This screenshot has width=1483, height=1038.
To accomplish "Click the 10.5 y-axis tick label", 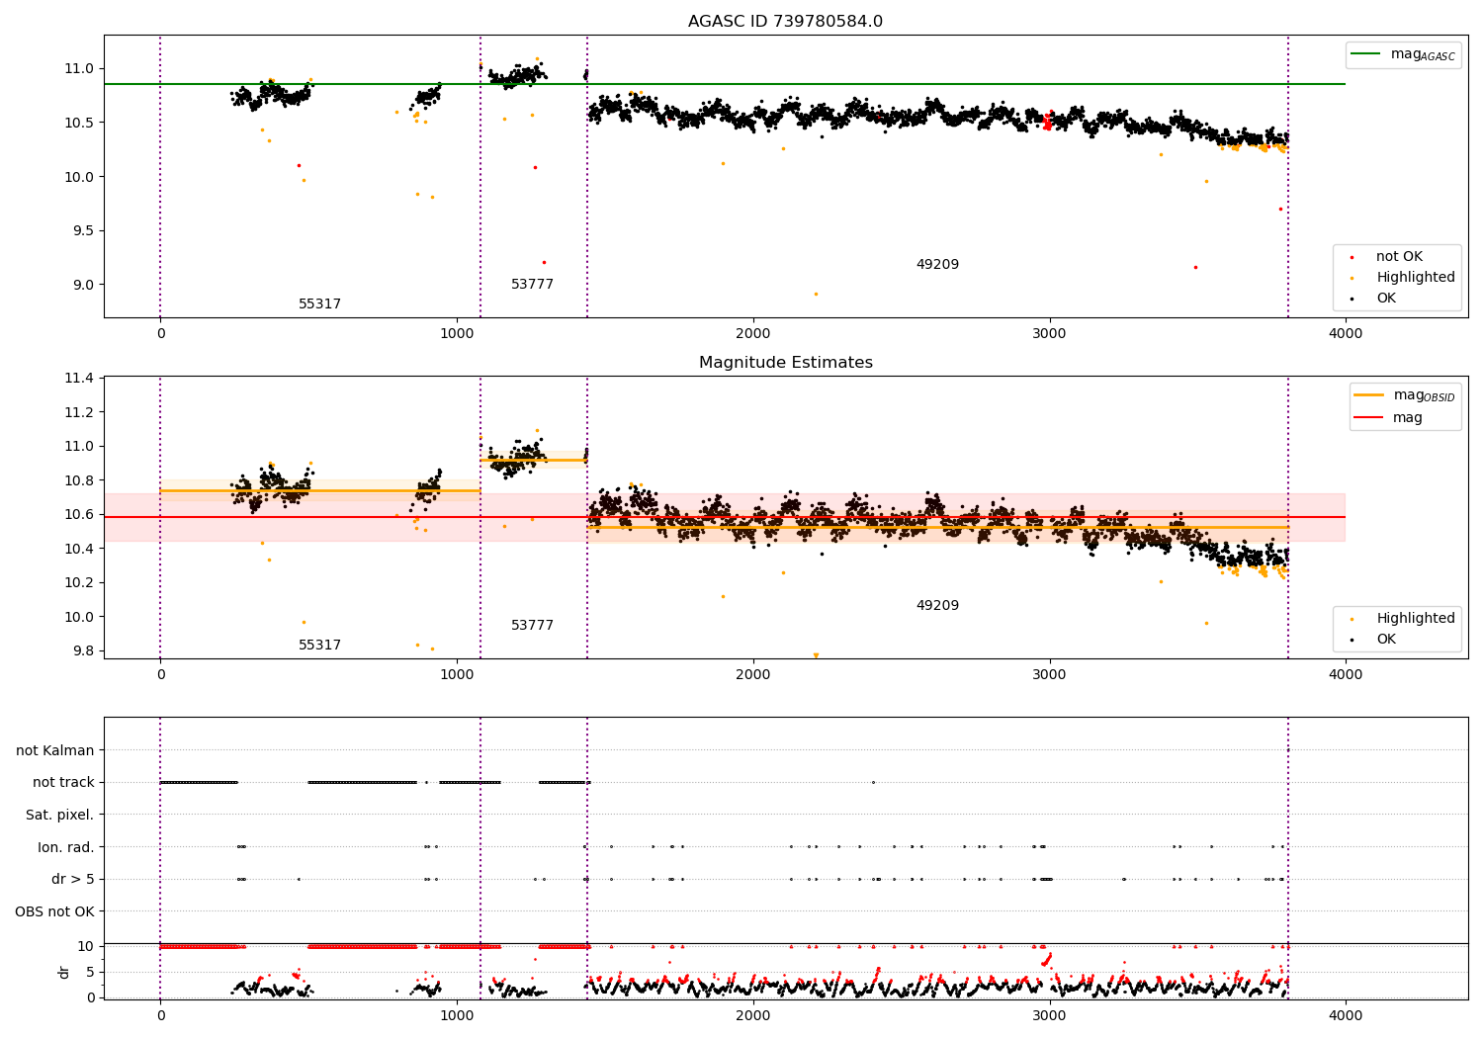I will (78, 124).
